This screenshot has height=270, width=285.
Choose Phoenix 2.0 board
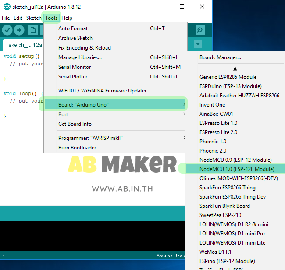(x=235, y=151)
